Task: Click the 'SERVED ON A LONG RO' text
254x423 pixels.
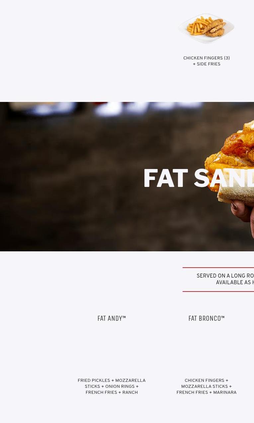Action: tap(225, 276)
